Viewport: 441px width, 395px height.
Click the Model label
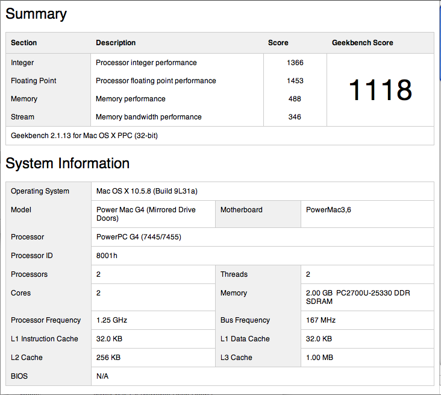[x=21, y=210]
